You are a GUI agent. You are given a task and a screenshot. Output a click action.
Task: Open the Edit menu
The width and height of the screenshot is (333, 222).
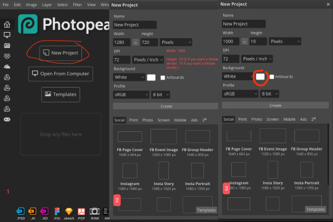[x=17, y=5]
